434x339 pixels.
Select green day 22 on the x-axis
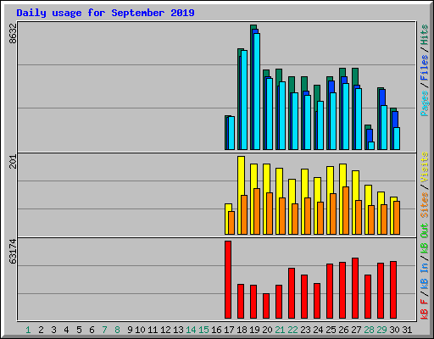292,330
